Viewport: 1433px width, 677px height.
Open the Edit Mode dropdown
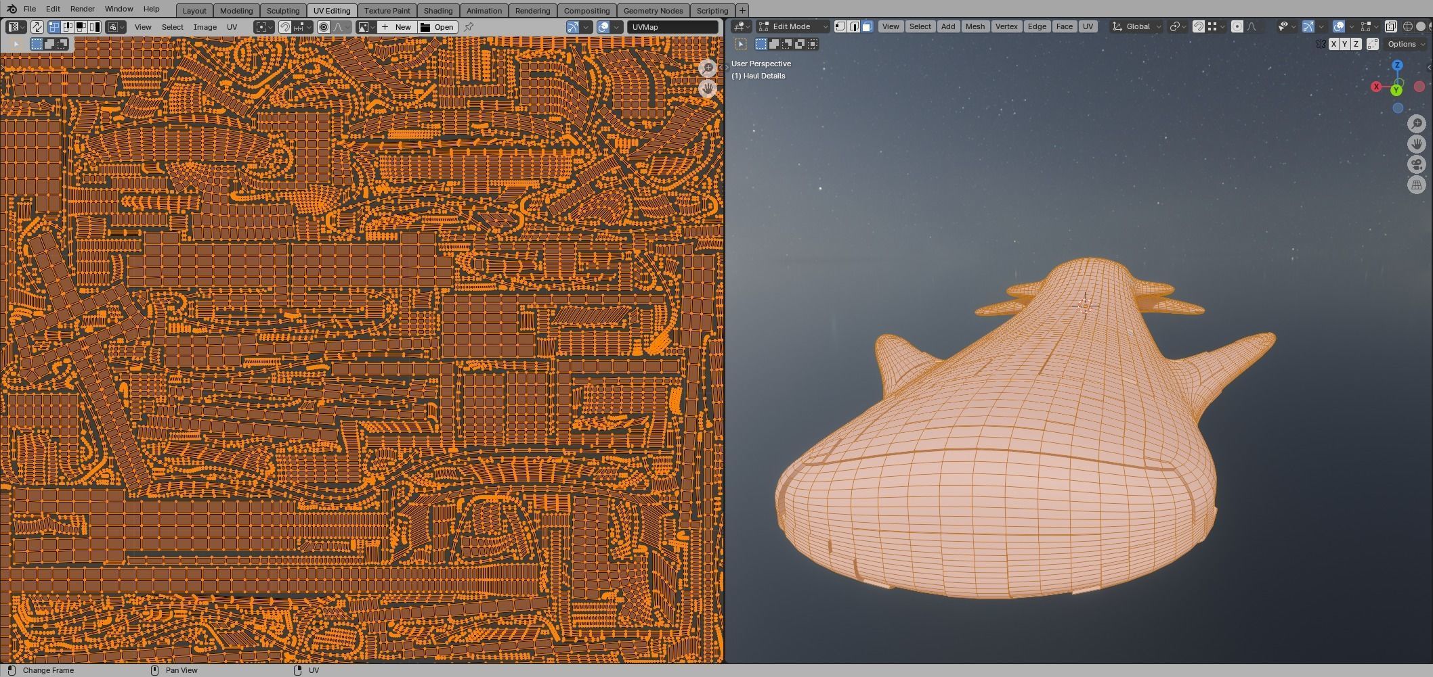(792, 26)
